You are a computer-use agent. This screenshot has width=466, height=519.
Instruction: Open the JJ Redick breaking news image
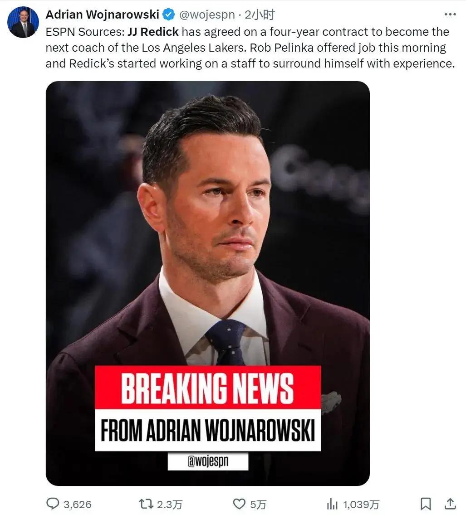click(208, 283)
